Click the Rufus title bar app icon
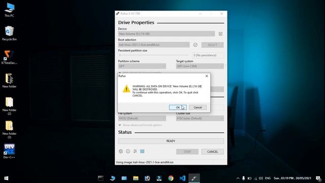This screenshot has width=325, height=183. [x=117, y=14]
